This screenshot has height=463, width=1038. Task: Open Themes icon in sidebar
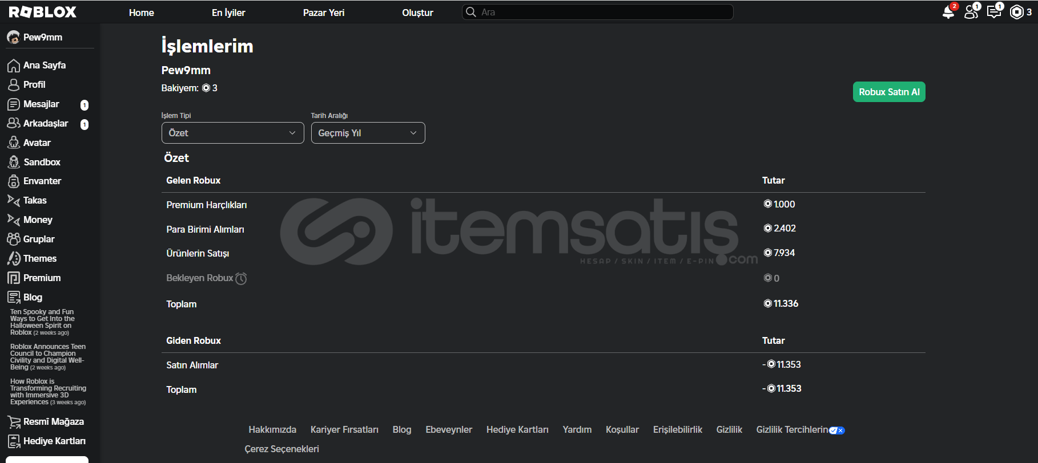(x=14, y=258)
